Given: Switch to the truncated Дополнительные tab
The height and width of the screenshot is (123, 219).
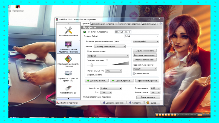Looking at the screenshot, I should coord(150,24).
